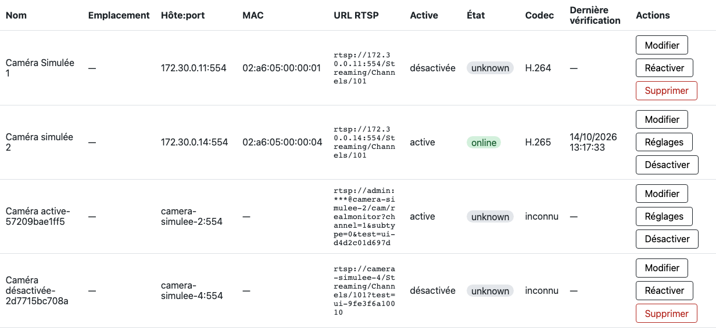Screen dimensions: 716x328
Task: Select the 172.30.0.14:554 host cell
Action: click(x=194, y=142)
